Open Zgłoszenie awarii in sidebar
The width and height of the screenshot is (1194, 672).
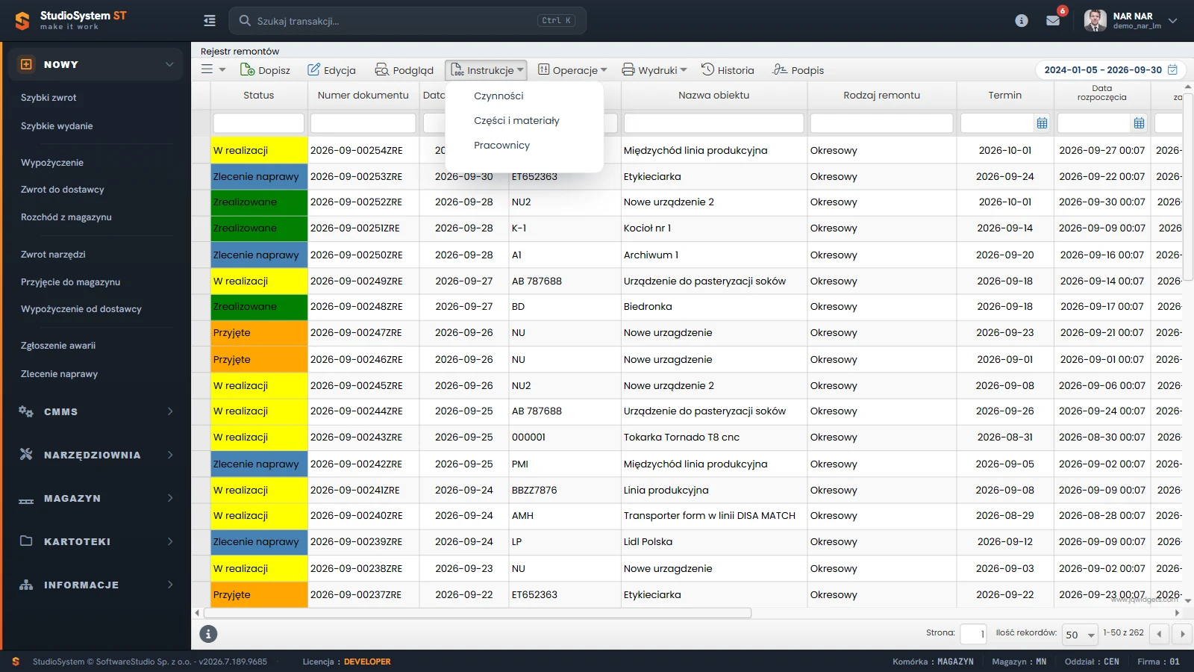coord(58,346)
